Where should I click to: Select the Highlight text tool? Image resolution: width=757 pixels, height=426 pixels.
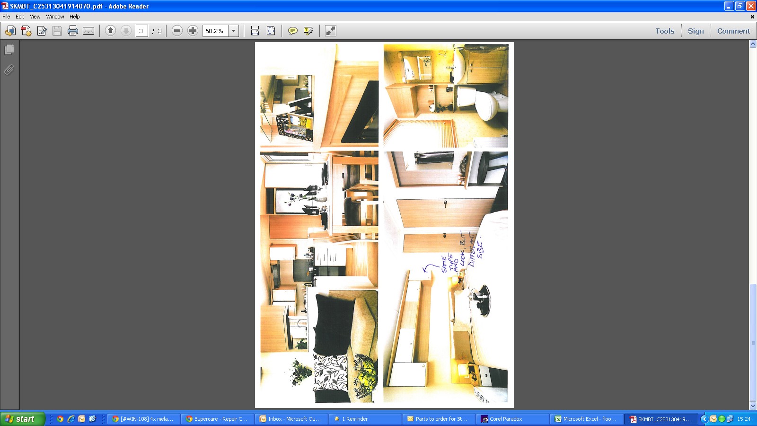pyautogui.click(x=308, y=31)
